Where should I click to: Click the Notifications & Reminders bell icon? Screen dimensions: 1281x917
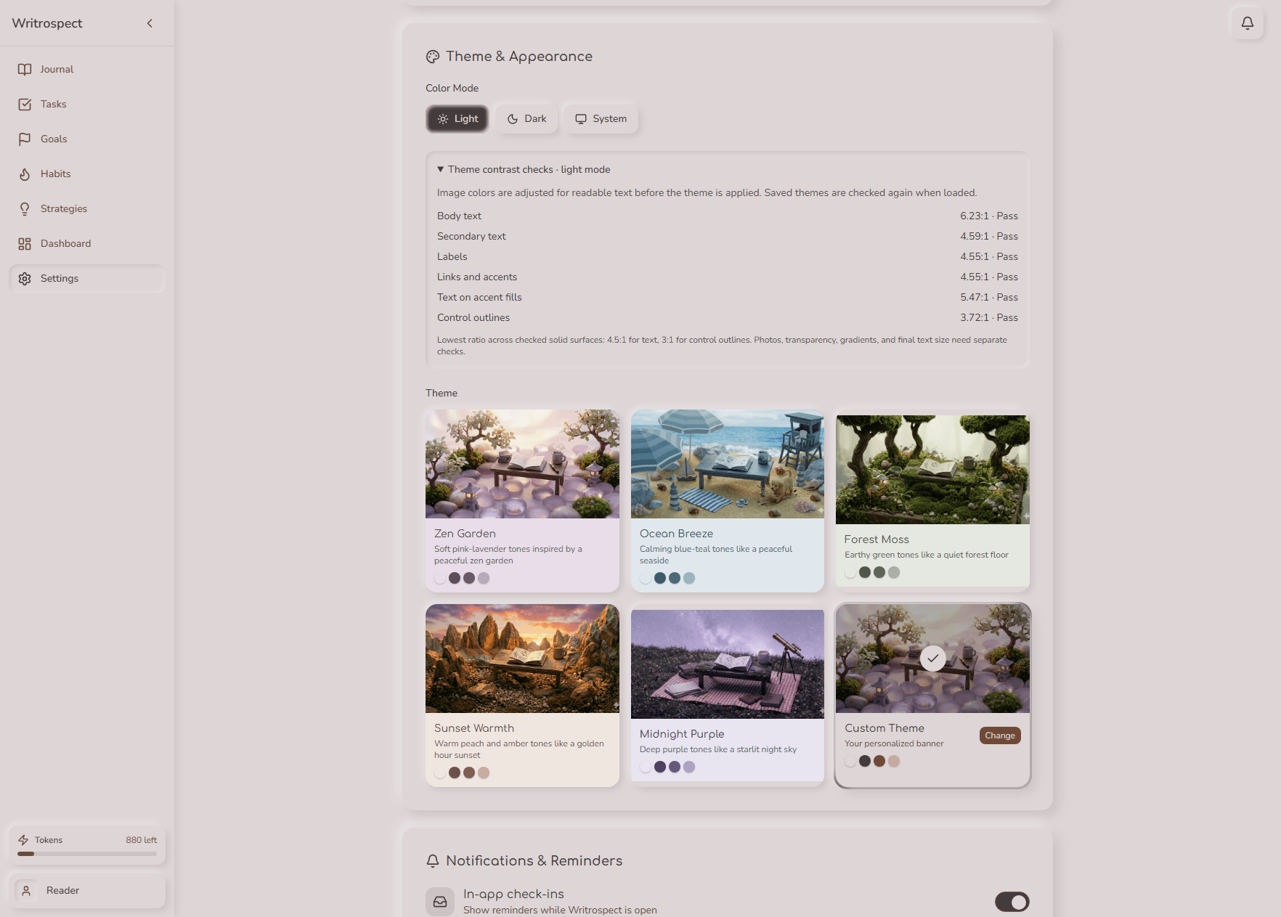tap(433, 860)
